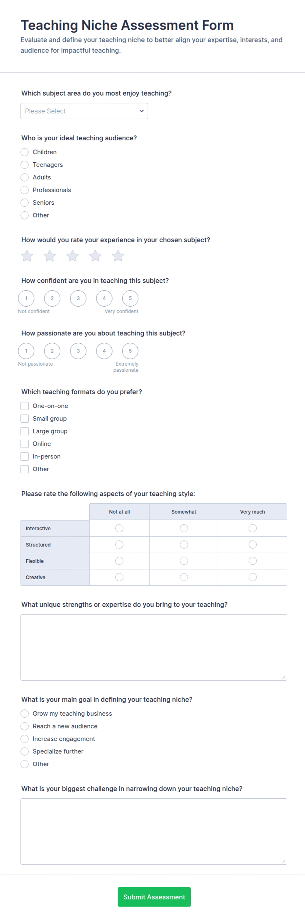The width and height of the screenshot is (305, 923).
Task: Rate Structured as Somewhat
Action: pos(184,544)
